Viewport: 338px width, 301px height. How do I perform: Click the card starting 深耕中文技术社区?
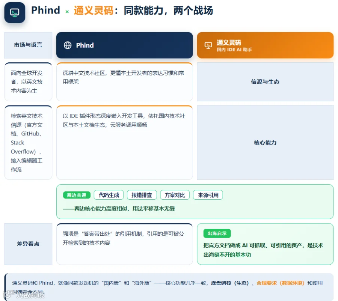[125, 82]
